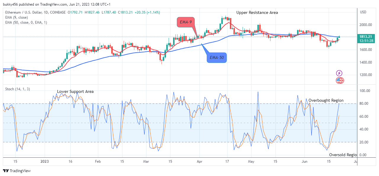Image resolution: width=379 pixels, height=176 pixels.
Task: Click the closing value C1813.21 in the header
Action: [x=125, y=12]
